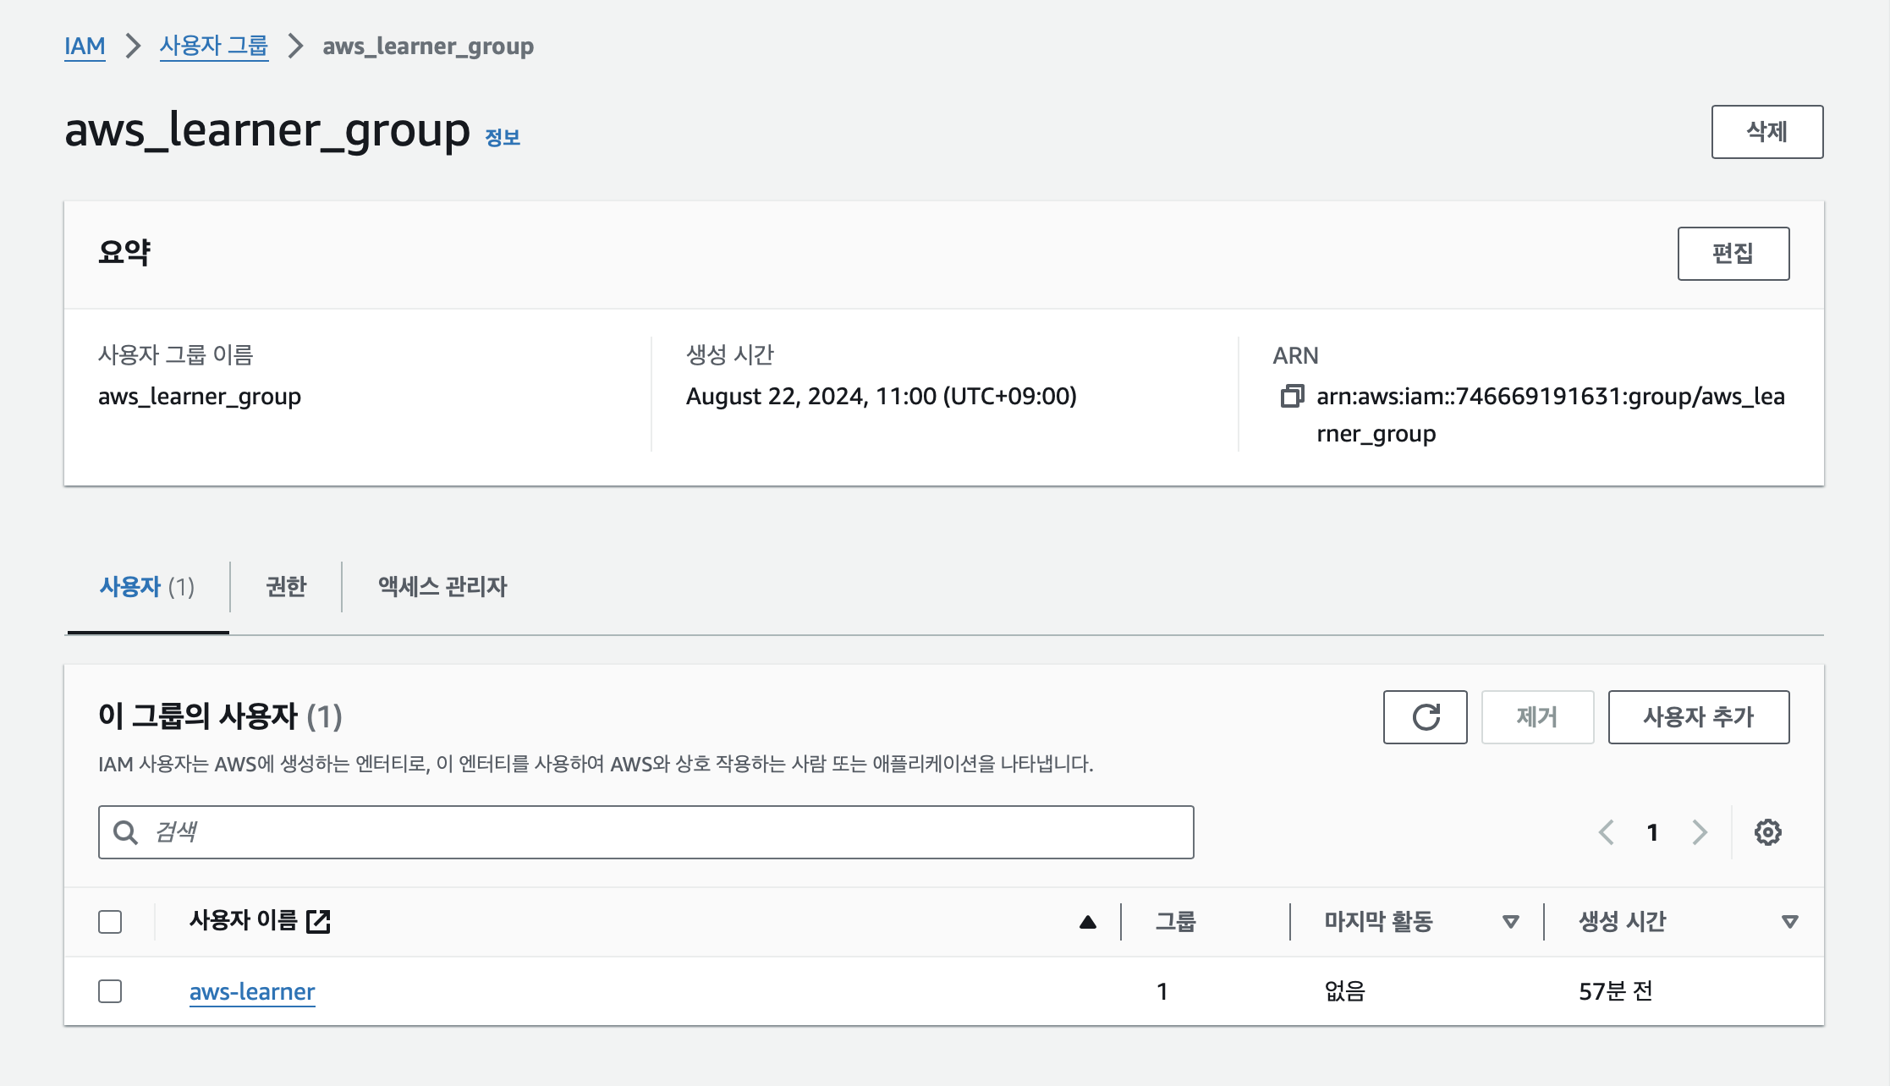Click page number 1 in pagination

(x=1652, y=832)
